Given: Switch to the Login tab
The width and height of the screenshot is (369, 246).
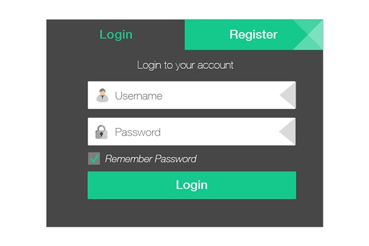Looking at the screenshot, I should [x=116, y=34].
